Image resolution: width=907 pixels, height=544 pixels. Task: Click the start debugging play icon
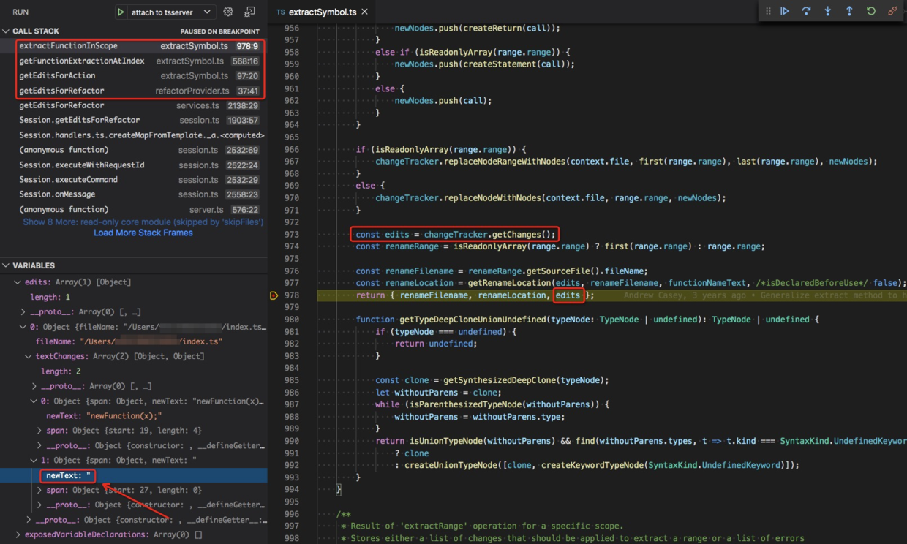point(121,12)
